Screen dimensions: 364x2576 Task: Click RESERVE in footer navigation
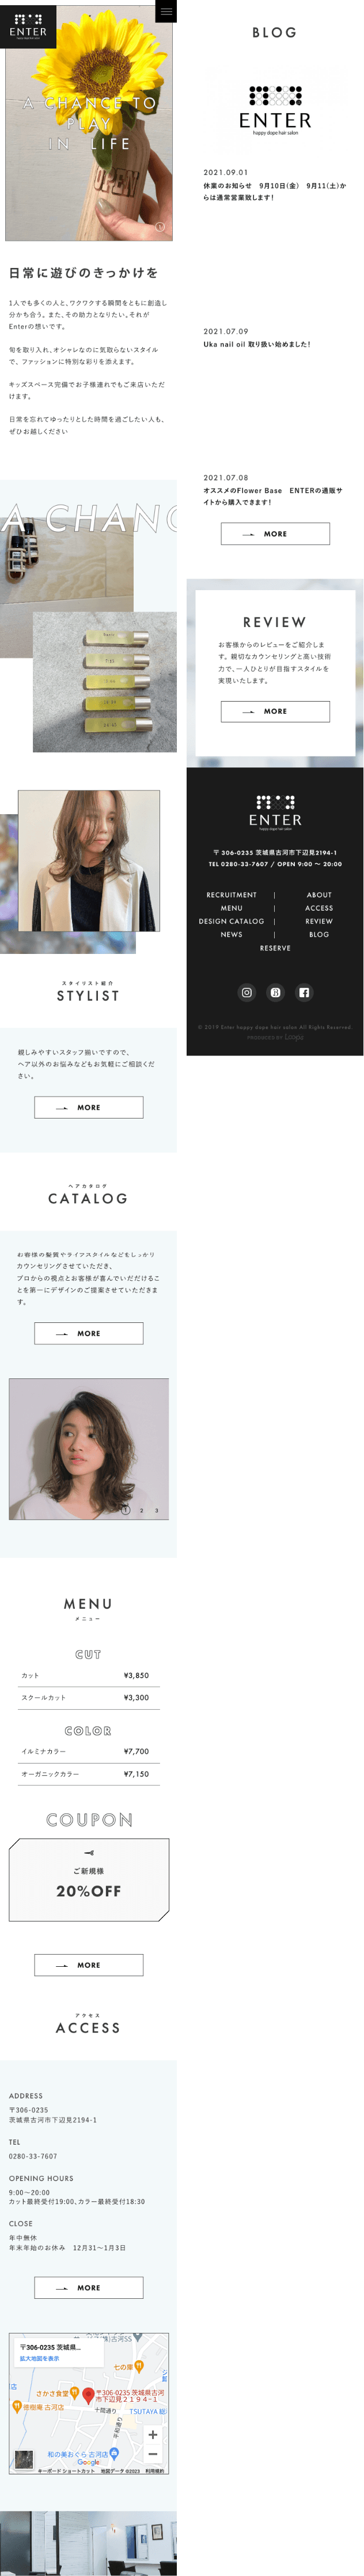click(x=275, y=948)
